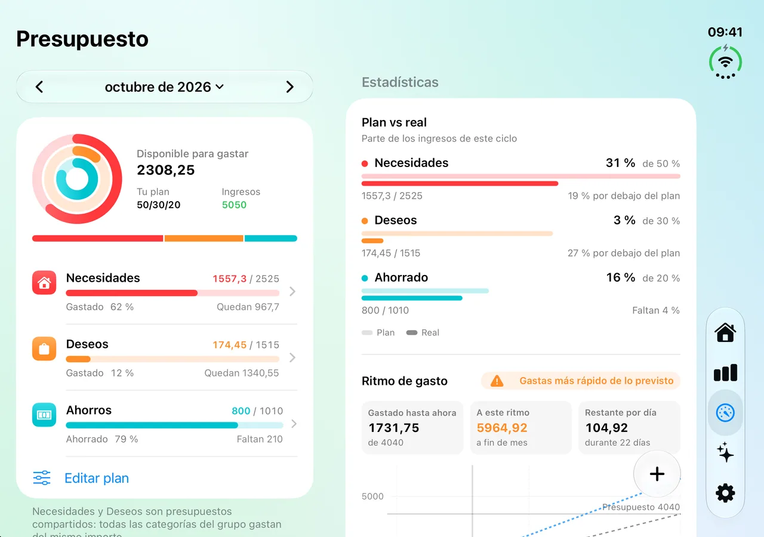The height and width of the screenshot is (537, 764).
Task: Click the Estadísticas section heading
Action: pyautogui.click(x=400, y=82)
